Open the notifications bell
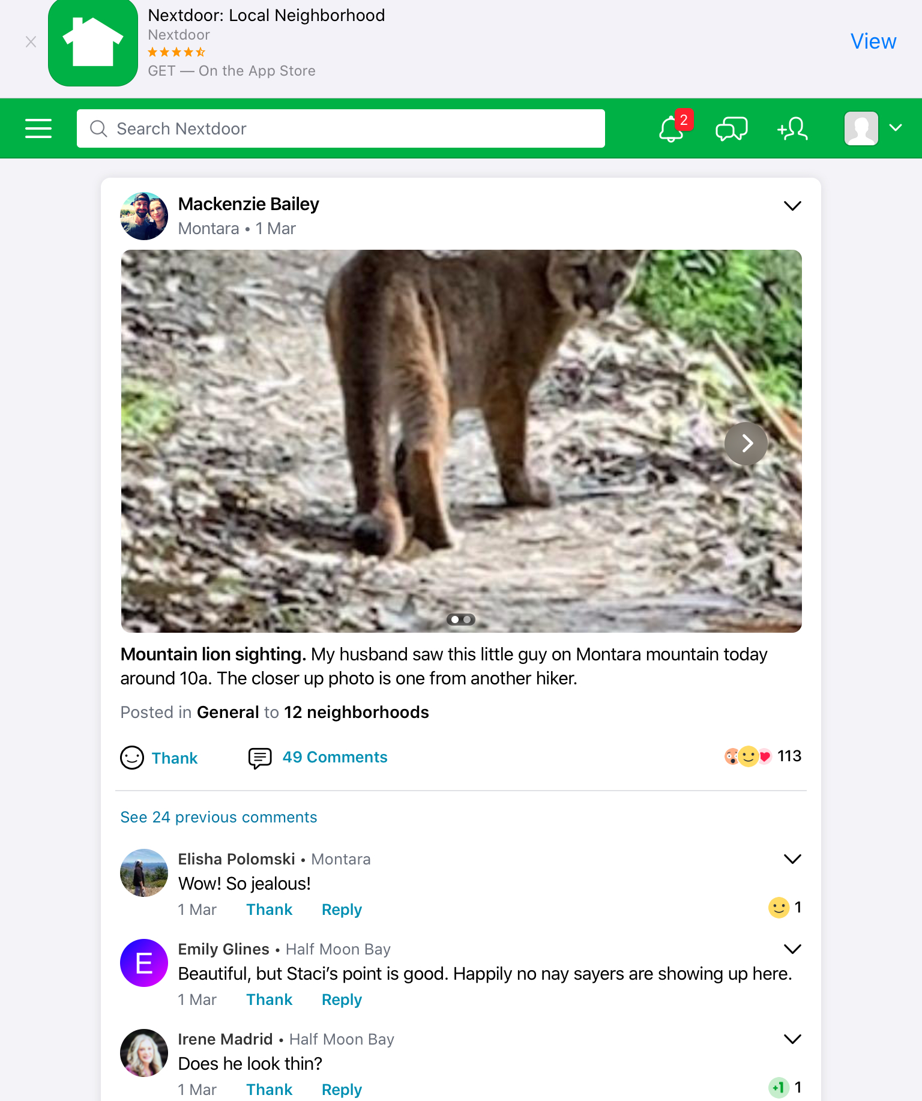This screenshot has height=1101, width=922. 671,128
